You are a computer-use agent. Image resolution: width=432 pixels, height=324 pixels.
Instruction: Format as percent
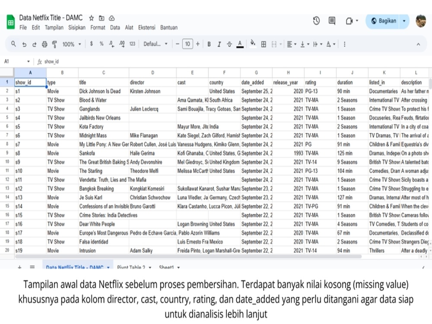click(x=102, y=44)
